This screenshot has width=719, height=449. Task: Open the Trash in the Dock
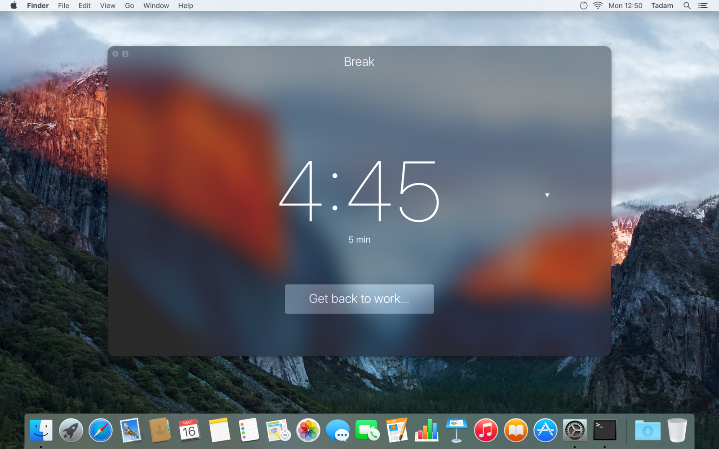677,430
